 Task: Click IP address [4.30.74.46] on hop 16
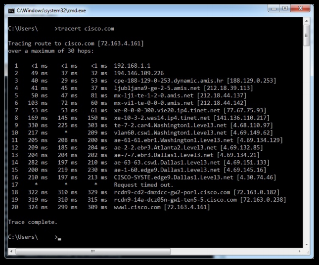[x=257, y=177]
